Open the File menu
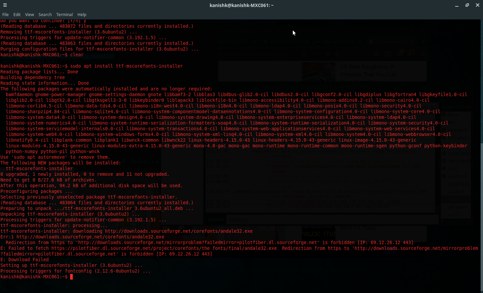This screenshot has width=483, height=293. pos(5,15)
